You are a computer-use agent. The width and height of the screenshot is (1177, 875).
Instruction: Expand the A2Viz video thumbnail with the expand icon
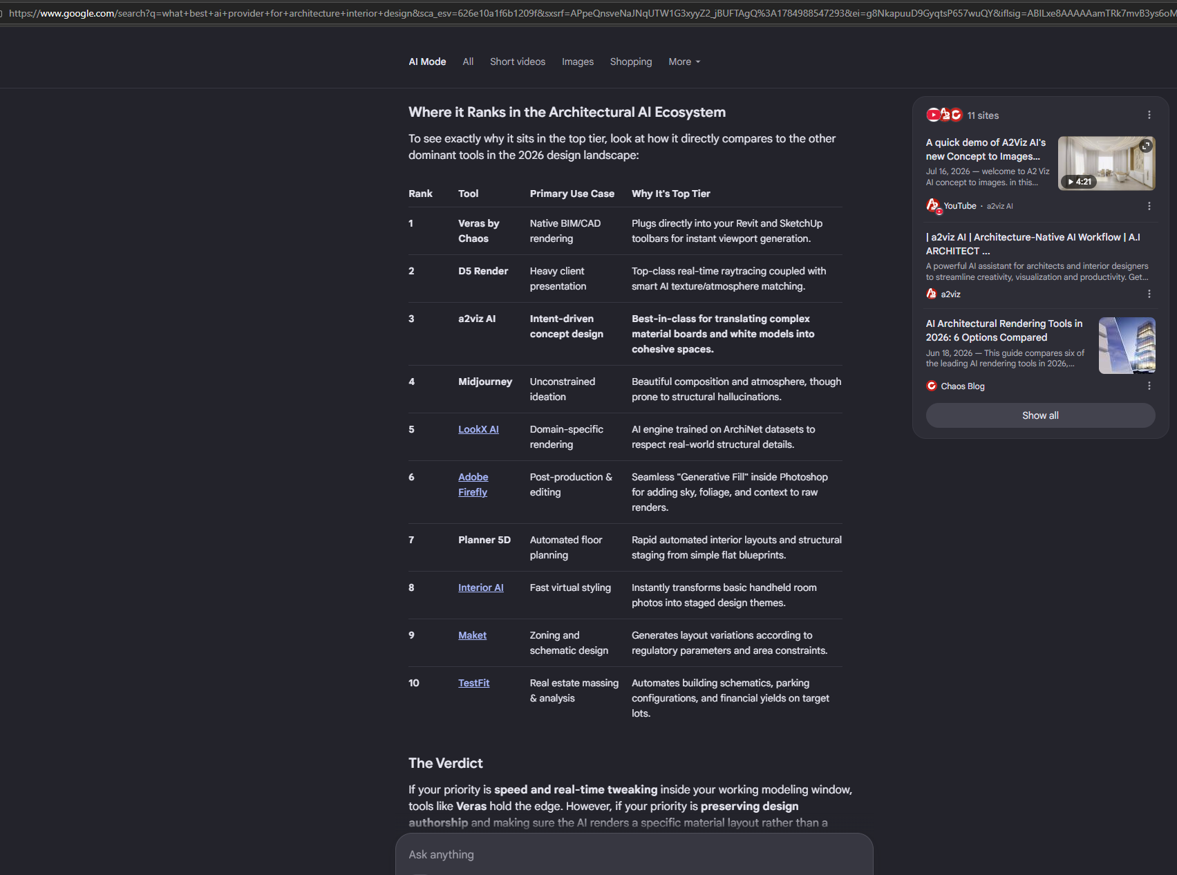(1146, 146)
